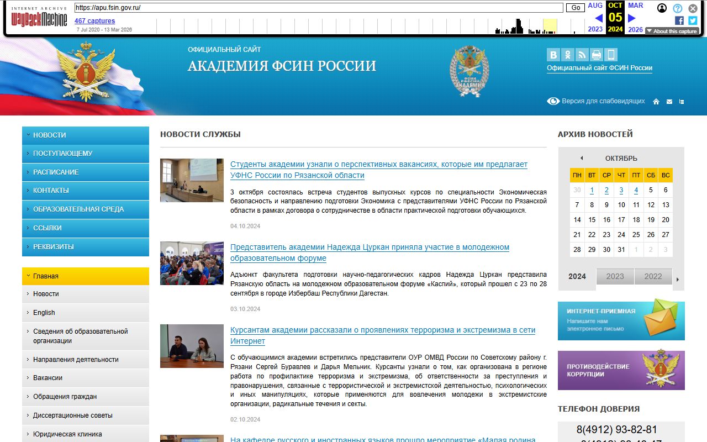Screen dimensions: 707x442
Task: Expand Сведения об образовательной организации section
Action: click(86, 336)
